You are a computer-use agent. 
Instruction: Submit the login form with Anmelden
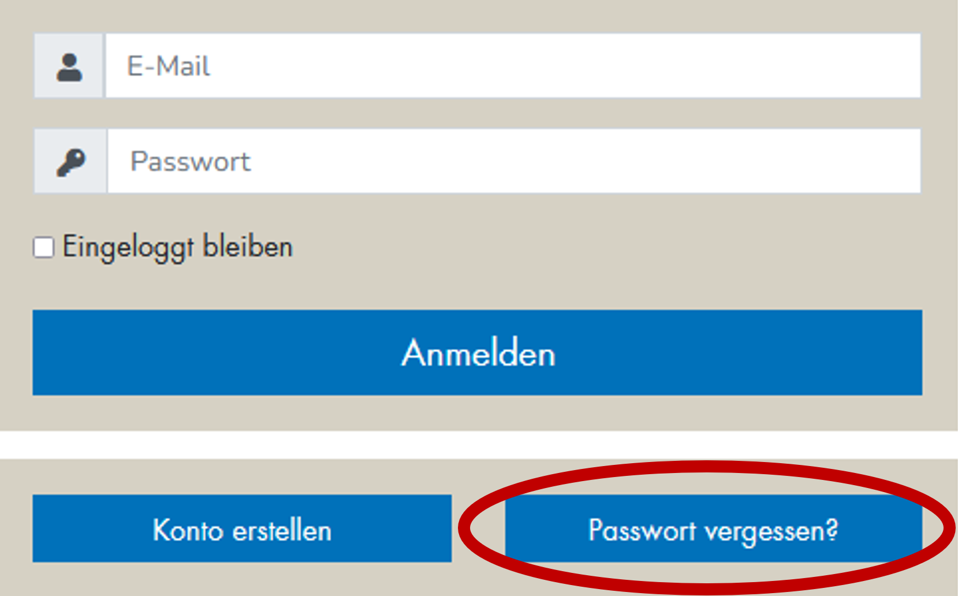[x=478, y=353]
